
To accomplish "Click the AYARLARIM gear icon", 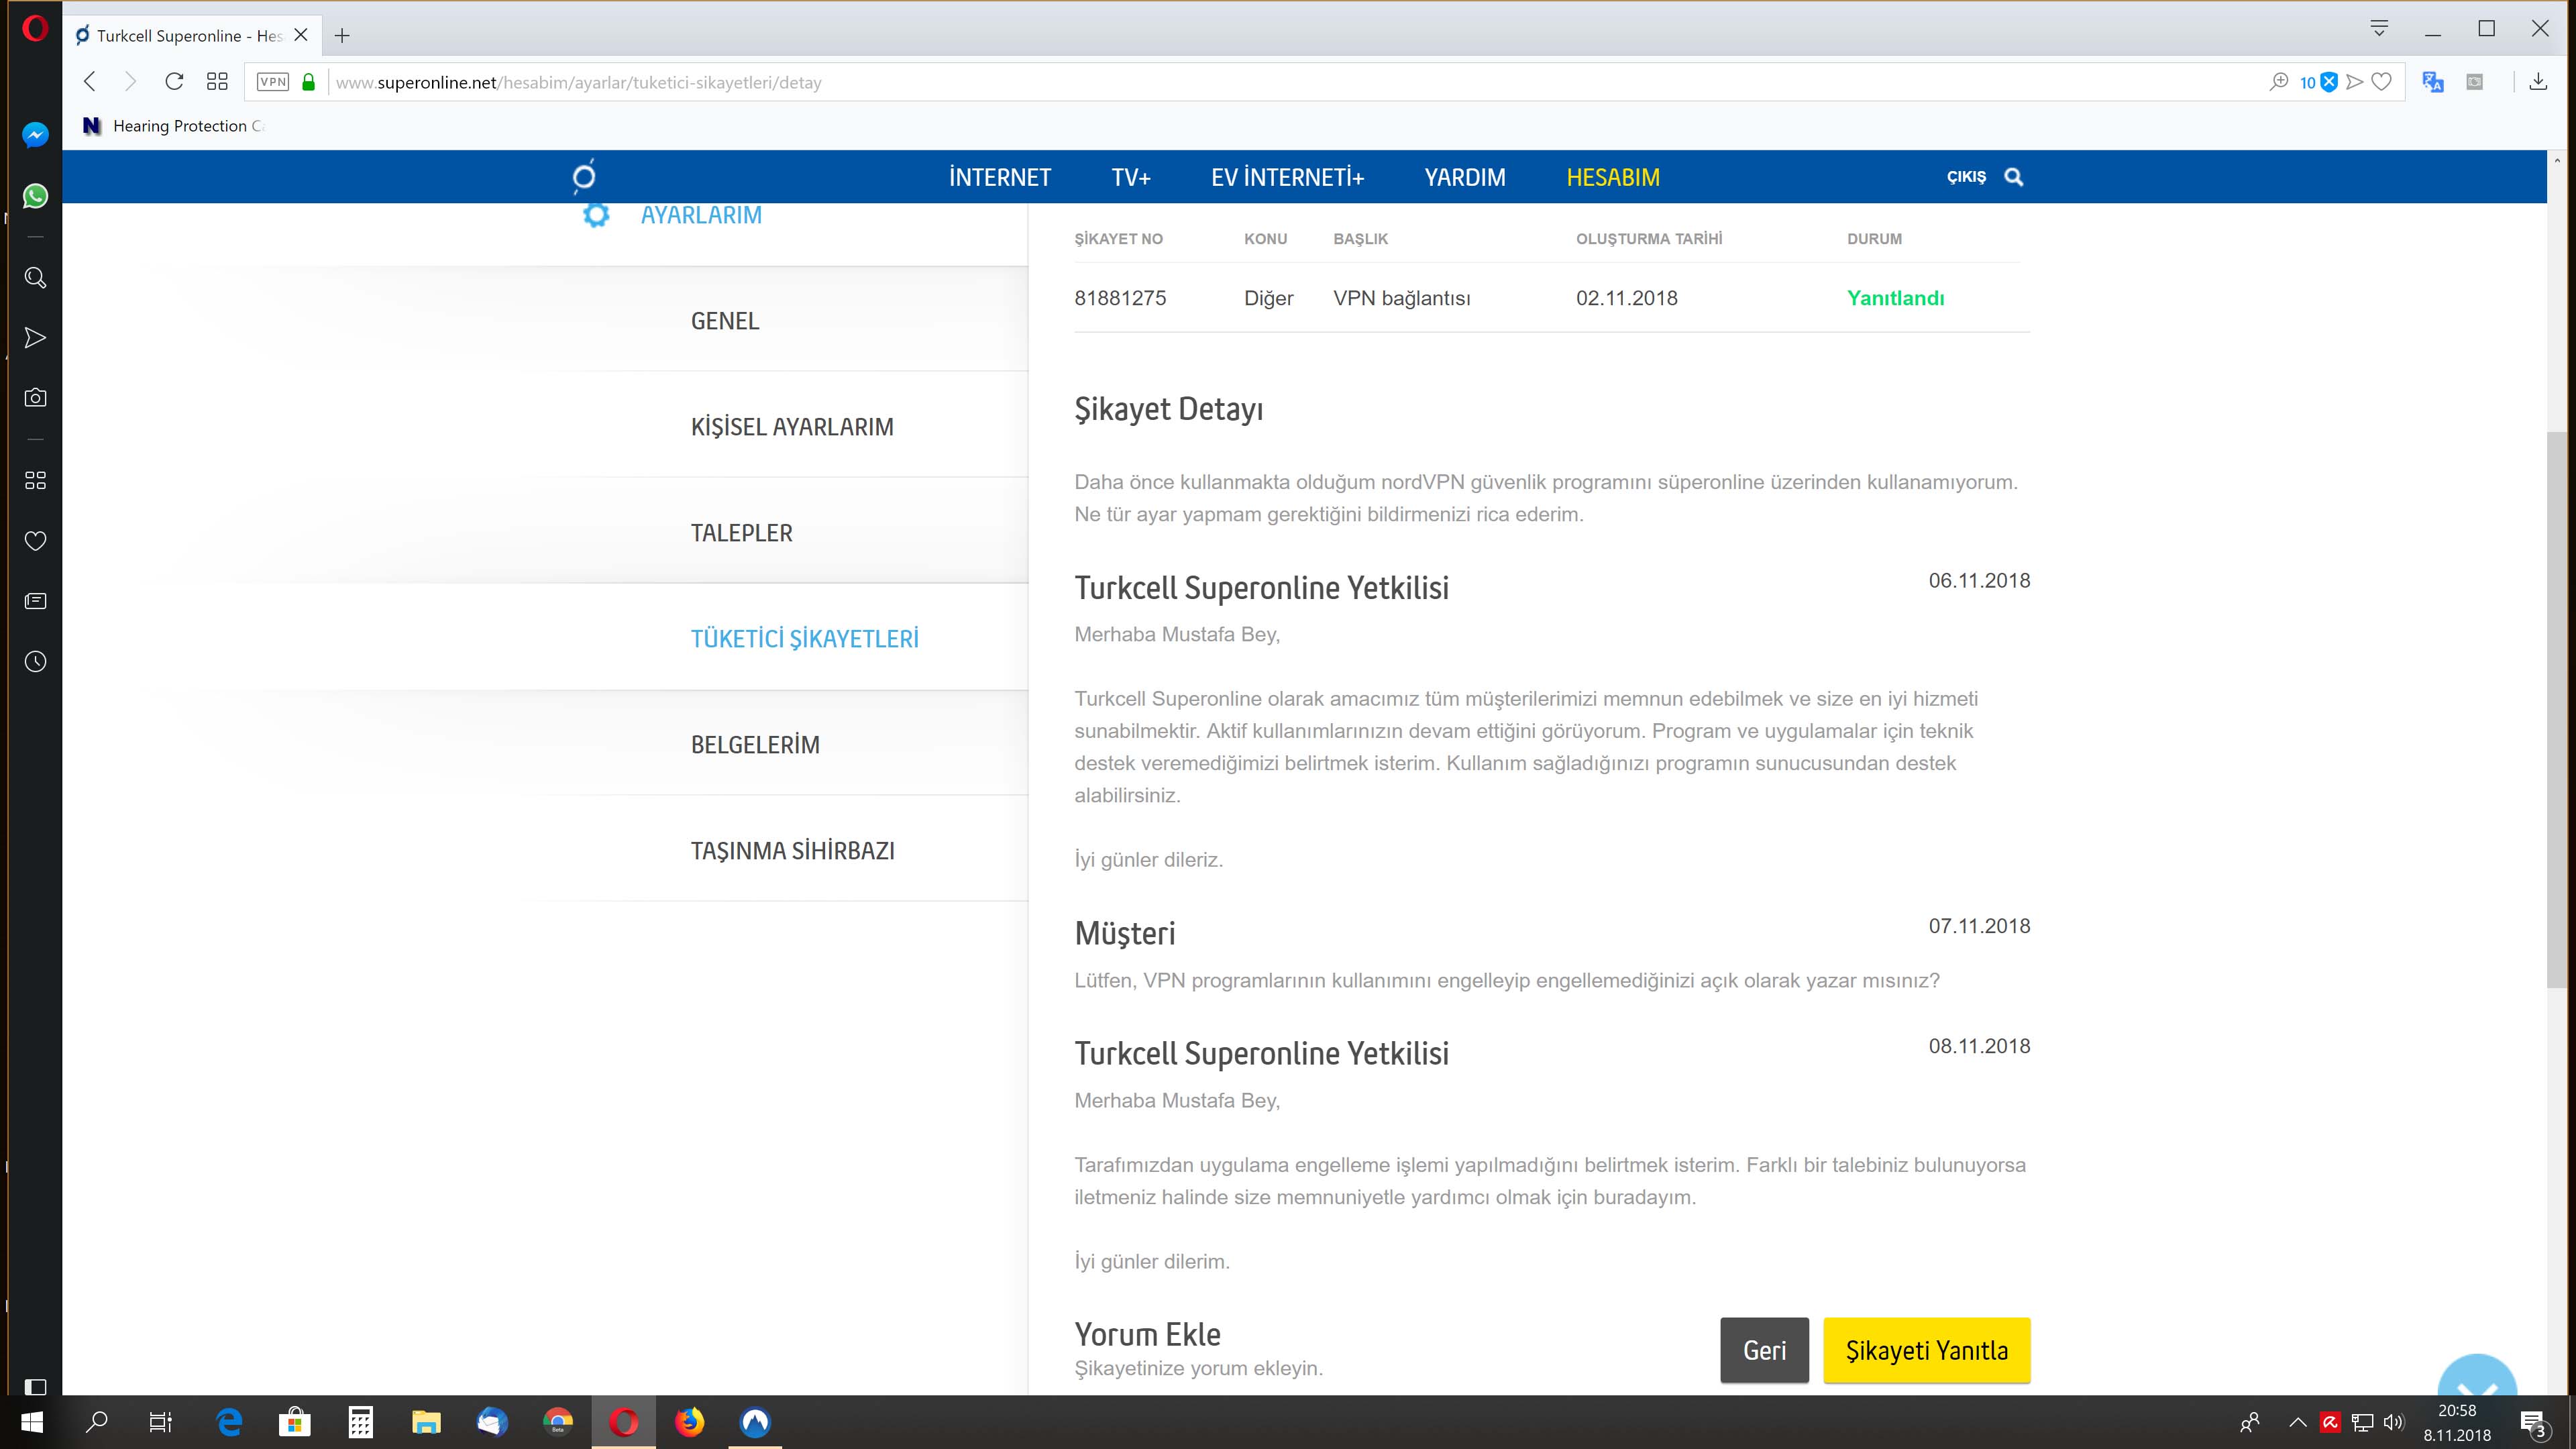I will 596,215.
